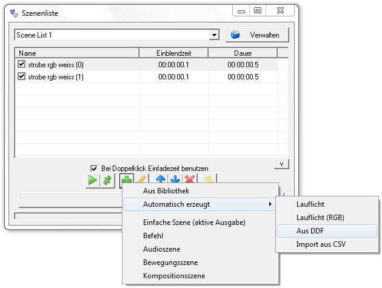Viewport: 382px width, 288px height.
Task: Open the Scene List 1 dropdown arrow
Action: point(214,35)
